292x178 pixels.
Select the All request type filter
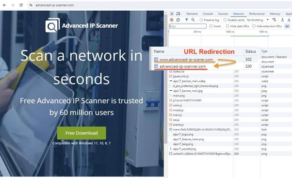pos(287,26)
